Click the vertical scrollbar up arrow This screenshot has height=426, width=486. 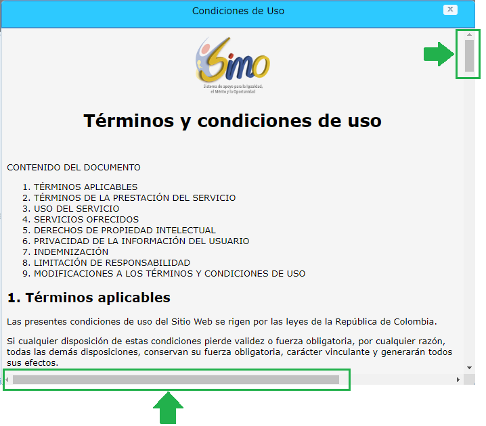[x=469, y=34]
